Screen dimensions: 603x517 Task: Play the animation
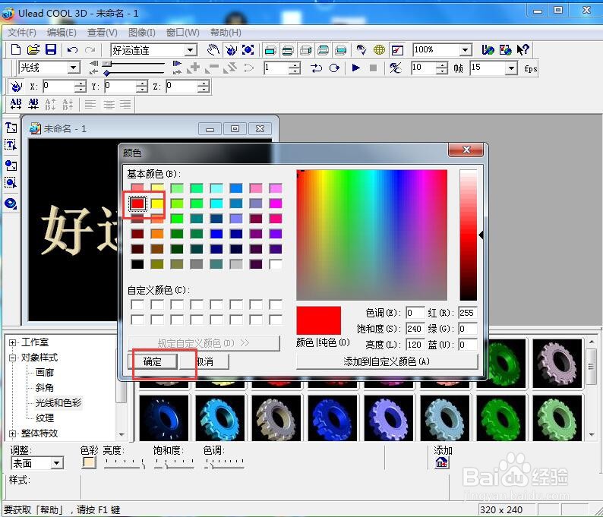click(355, 68)
